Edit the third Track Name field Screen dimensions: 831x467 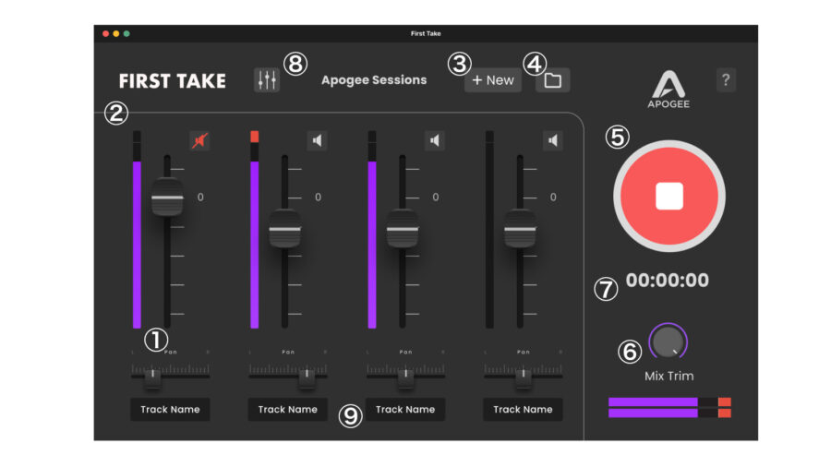coord(405,409)
